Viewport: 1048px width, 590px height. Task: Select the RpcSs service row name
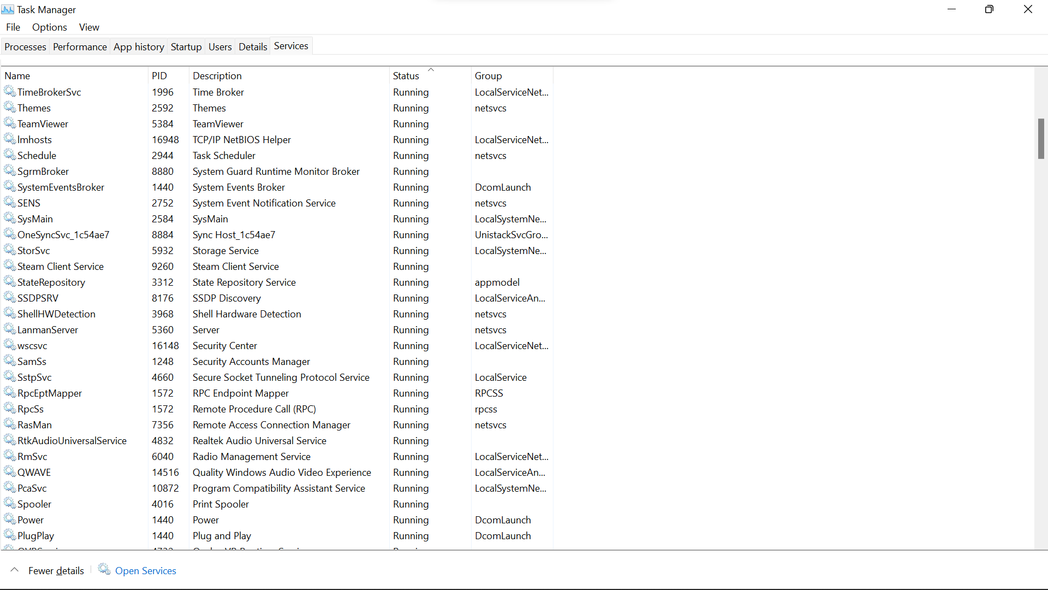point(31,409)
